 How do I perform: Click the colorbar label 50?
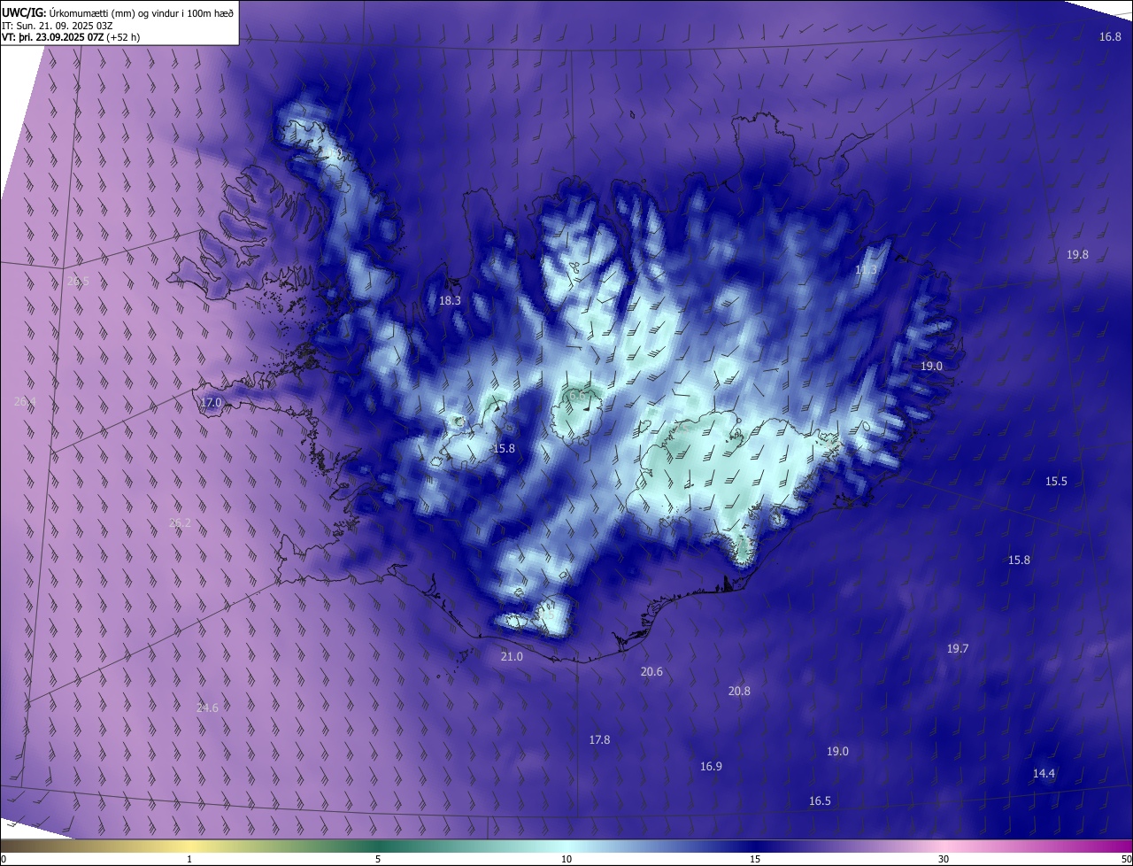(x=1125, y=859)
